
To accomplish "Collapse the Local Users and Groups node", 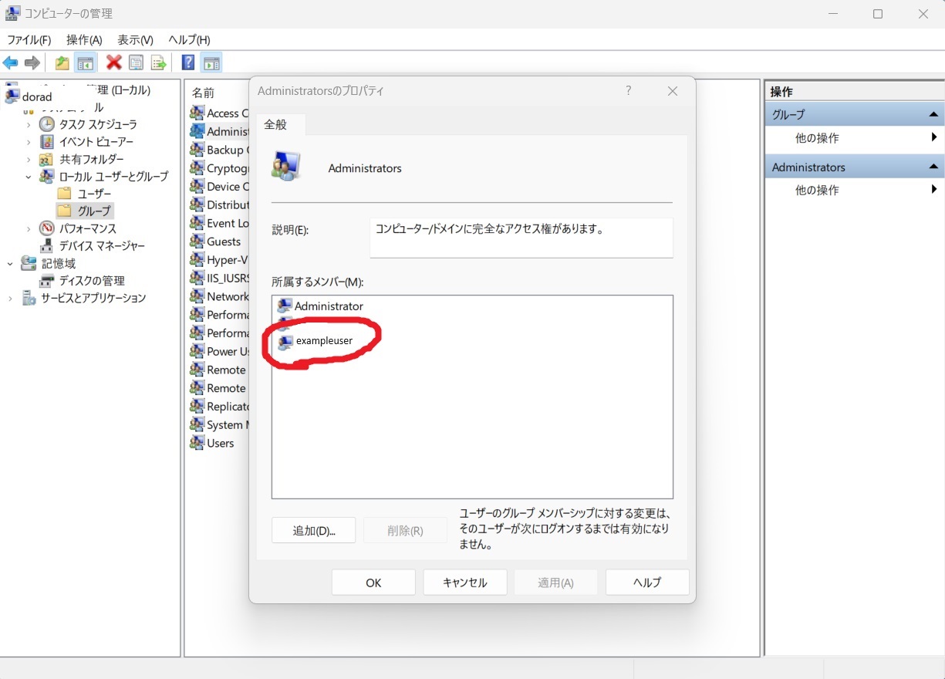I will pyautogui.click(x=29, y=177).
